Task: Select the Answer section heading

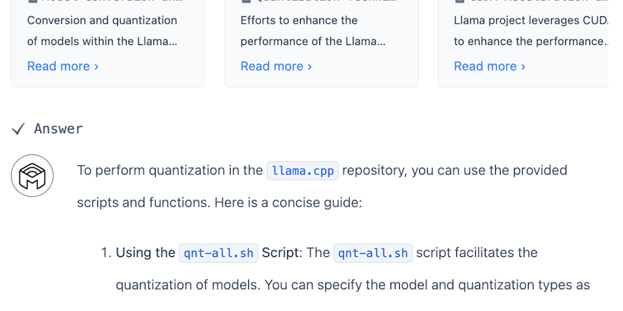Action: 58,129
